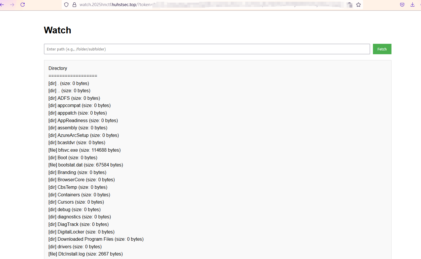Open the browser downloads panel

pos(412,5)
